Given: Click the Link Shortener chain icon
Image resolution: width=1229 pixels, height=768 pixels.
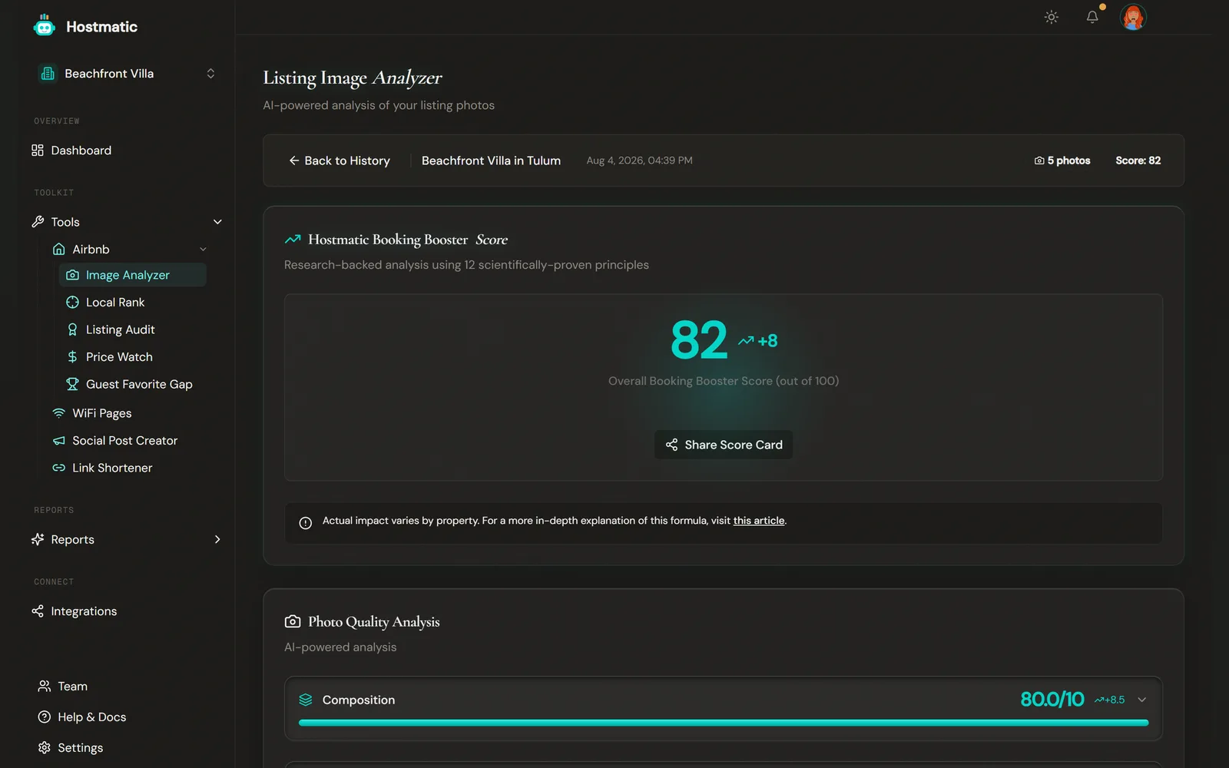Looking at the screenshot, I should tap(59, 468).
